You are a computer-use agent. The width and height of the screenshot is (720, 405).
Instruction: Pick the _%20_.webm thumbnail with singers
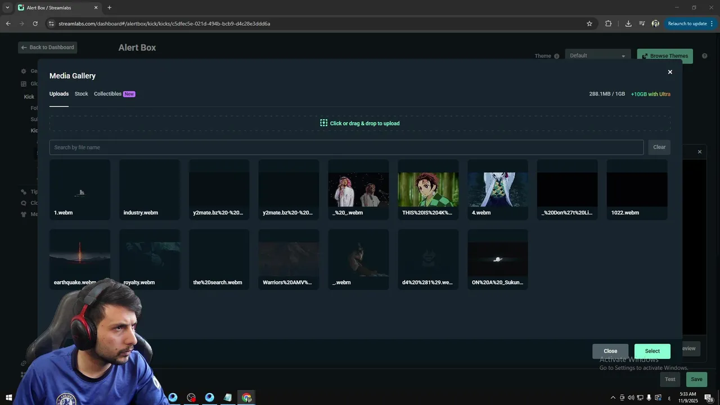pyautogui.click(x=358, y=190)
